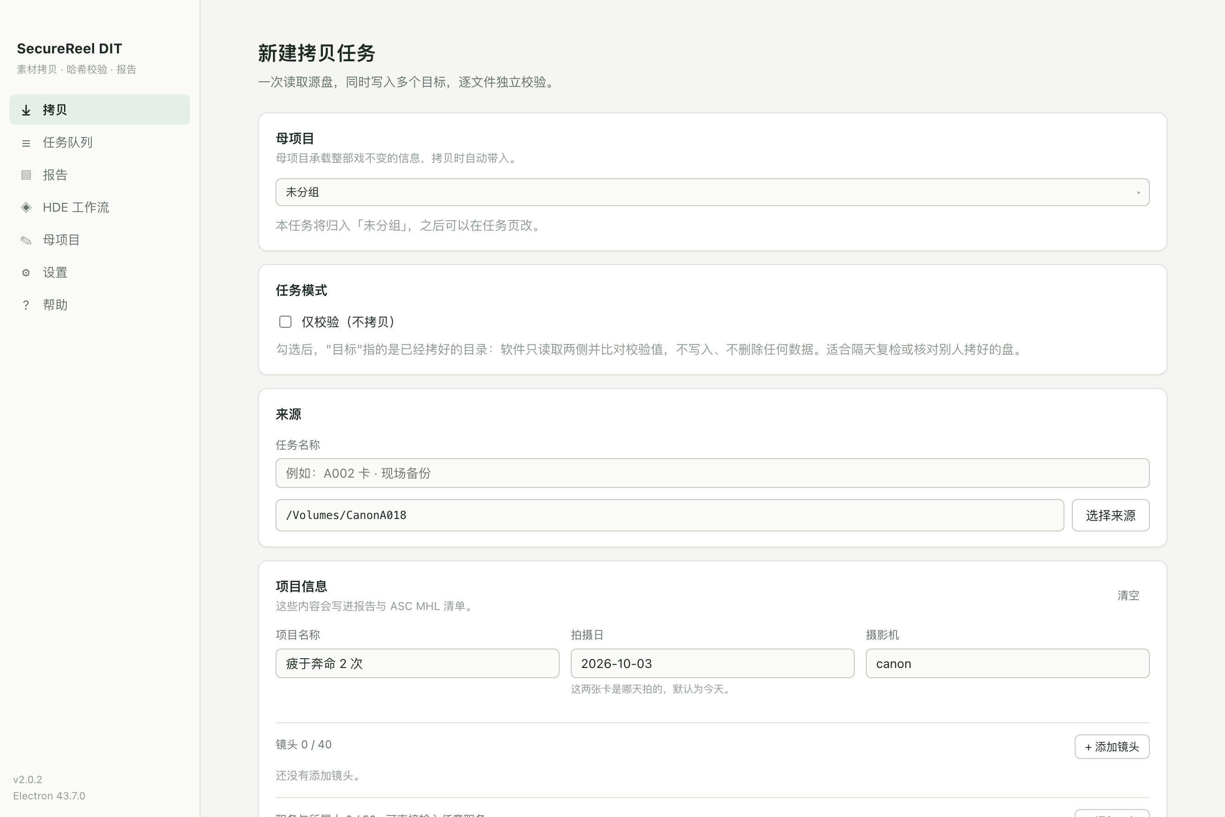This screenshot has height=817, width=1225.
Task: Go to 任务队列 in the sidebar
Action: [99, 142]
